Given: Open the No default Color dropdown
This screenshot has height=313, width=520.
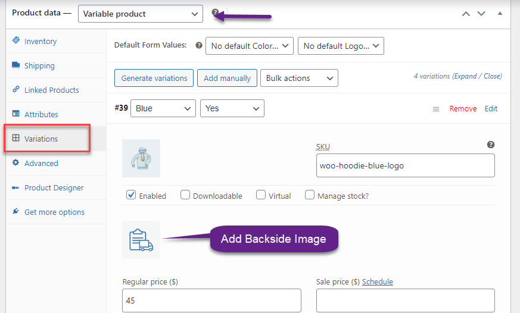Looking at the screenshot, I should (x=250, y=46).
